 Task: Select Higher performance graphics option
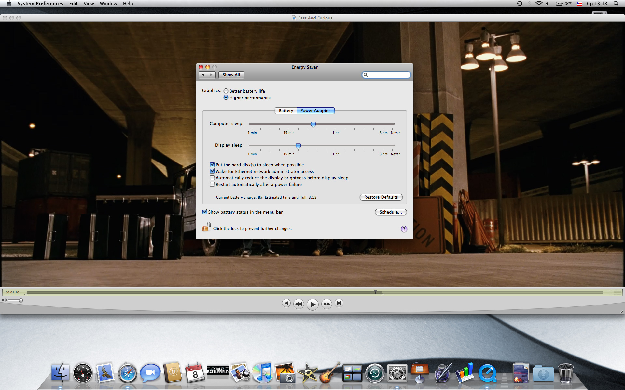226,97
